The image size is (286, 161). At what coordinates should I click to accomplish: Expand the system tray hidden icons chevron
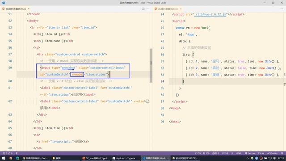pos(248,158)
